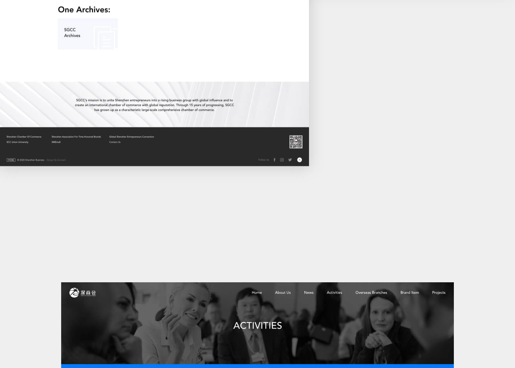Screen dimensions: 515x368
Task: Switch language with the Chinese version button
Action: tap(11, 160)
